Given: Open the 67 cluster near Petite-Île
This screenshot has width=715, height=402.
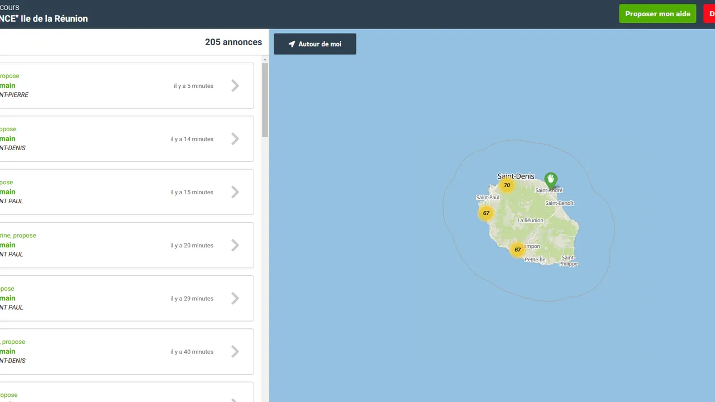Looking at the screenshot, I should pos(518,250).
